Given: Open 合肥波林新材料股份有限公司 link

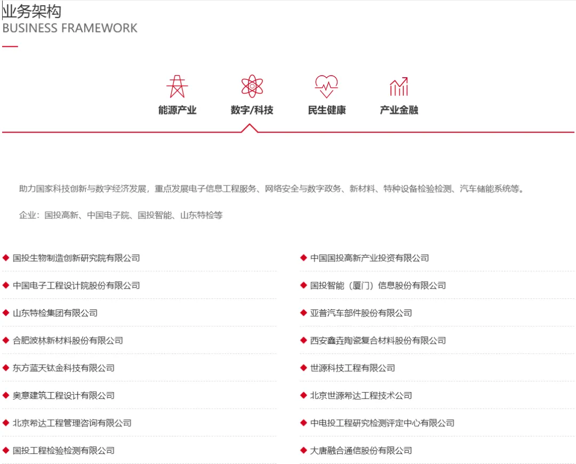Looking at the screenshot, I should click(68, 340).
